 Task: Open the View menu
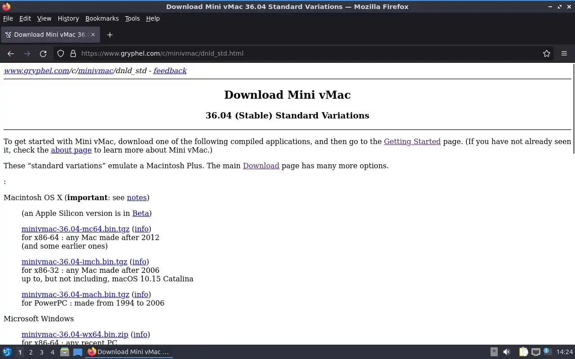pos(44,18)
